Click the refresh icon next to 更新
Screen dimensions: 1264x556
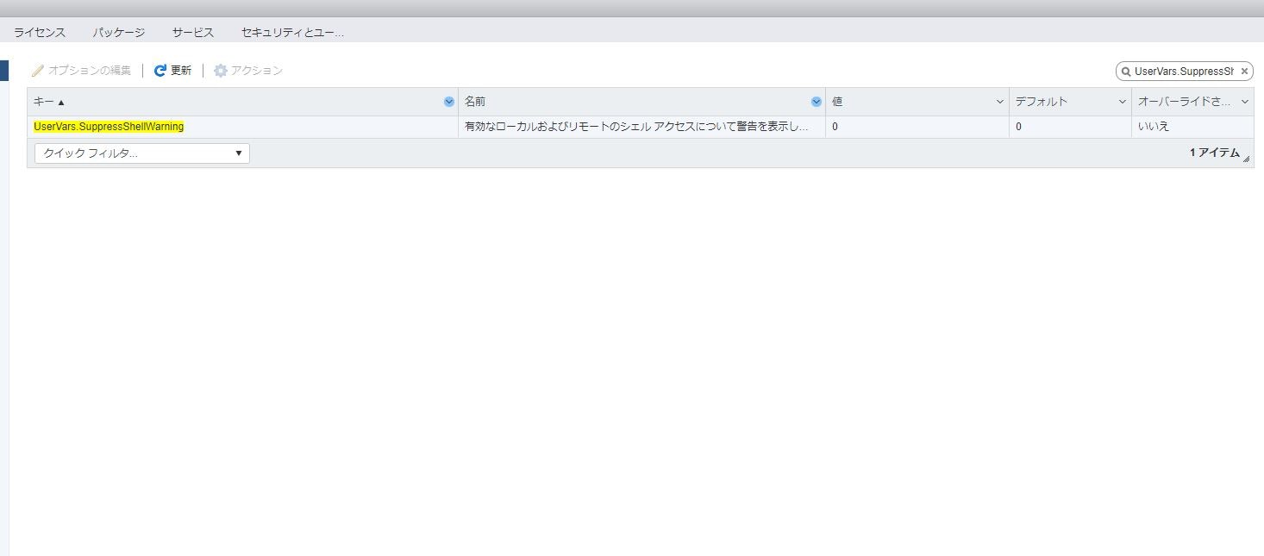click(160, 71)
